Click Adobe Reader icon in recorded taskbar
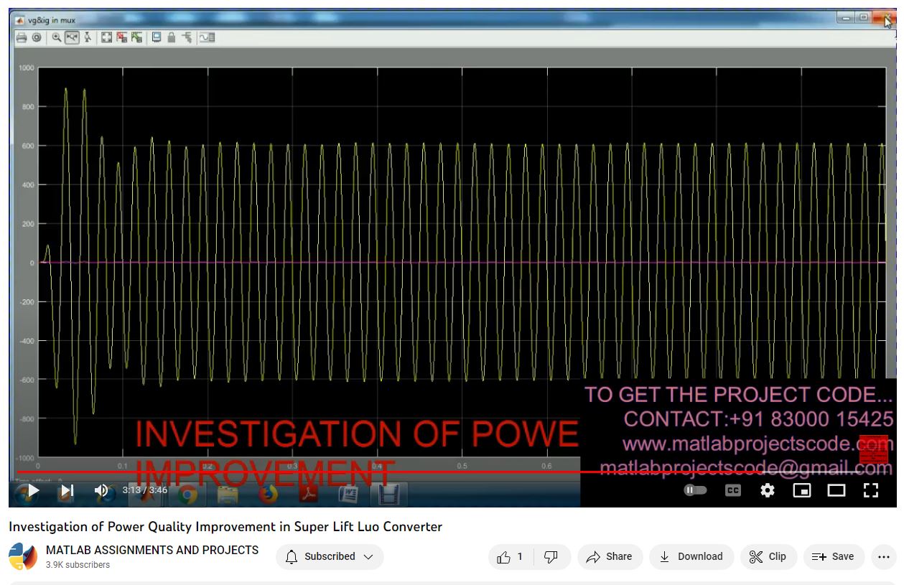904x585 pixels. coord(309,495)
